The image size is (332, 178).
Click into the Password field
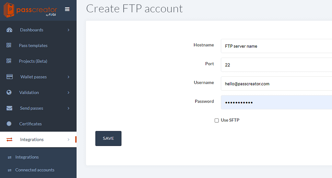(276, 102)
